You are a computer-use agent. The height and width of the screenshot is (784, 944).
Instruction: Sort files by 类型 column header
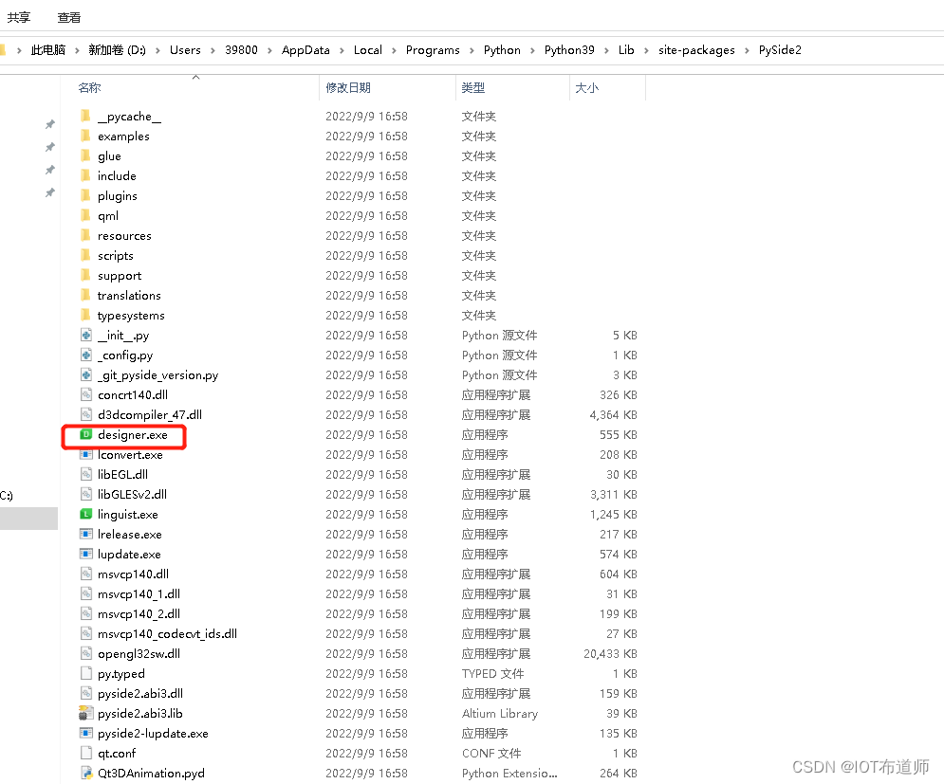click(x=472, y=88)
